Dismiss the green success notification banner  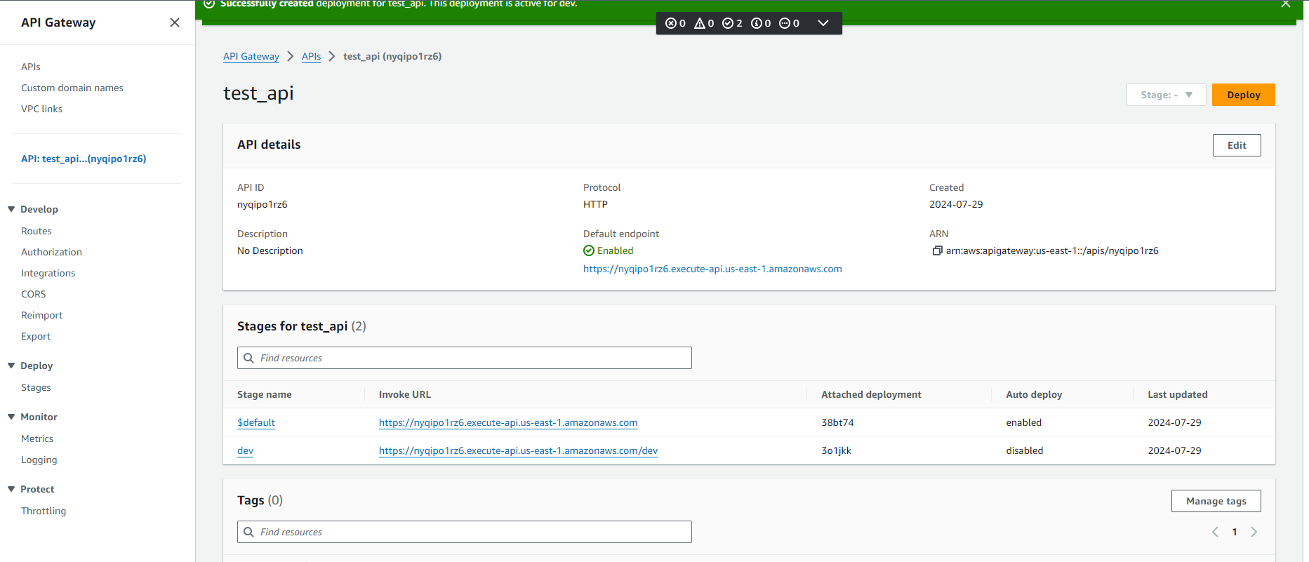1285,4
